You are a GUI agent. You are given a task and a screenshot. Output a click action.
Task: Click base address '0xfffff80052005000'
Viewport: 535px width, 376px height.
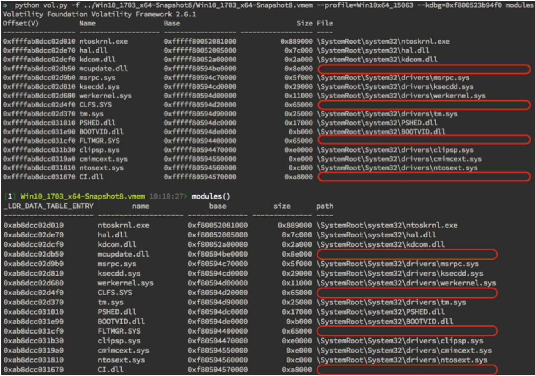(x=200, y=50)
